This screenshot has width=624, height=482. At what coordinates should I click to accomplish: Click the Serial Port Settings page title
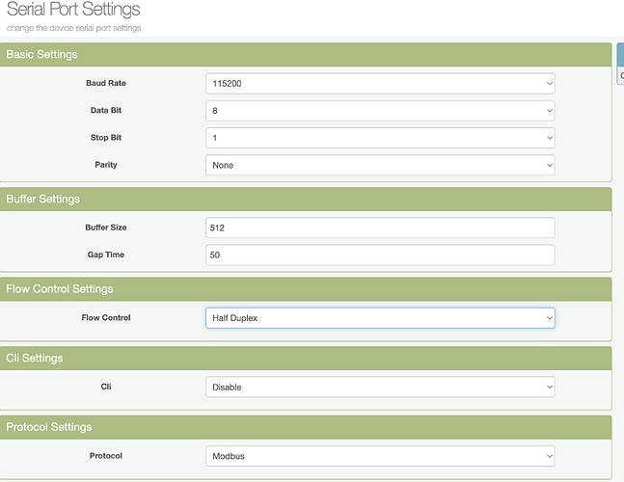coord(73,10)
